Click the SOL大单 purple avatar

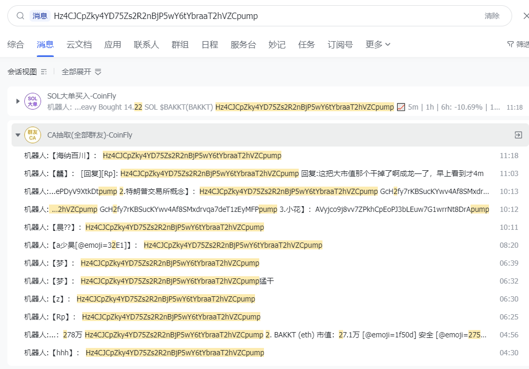point(33,101)
